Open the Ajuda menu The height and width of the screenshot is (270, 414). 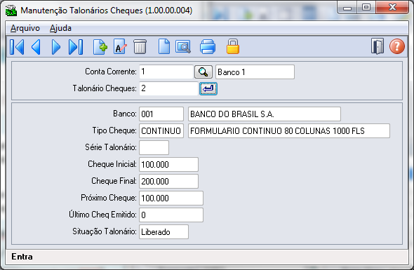[60, 28]
